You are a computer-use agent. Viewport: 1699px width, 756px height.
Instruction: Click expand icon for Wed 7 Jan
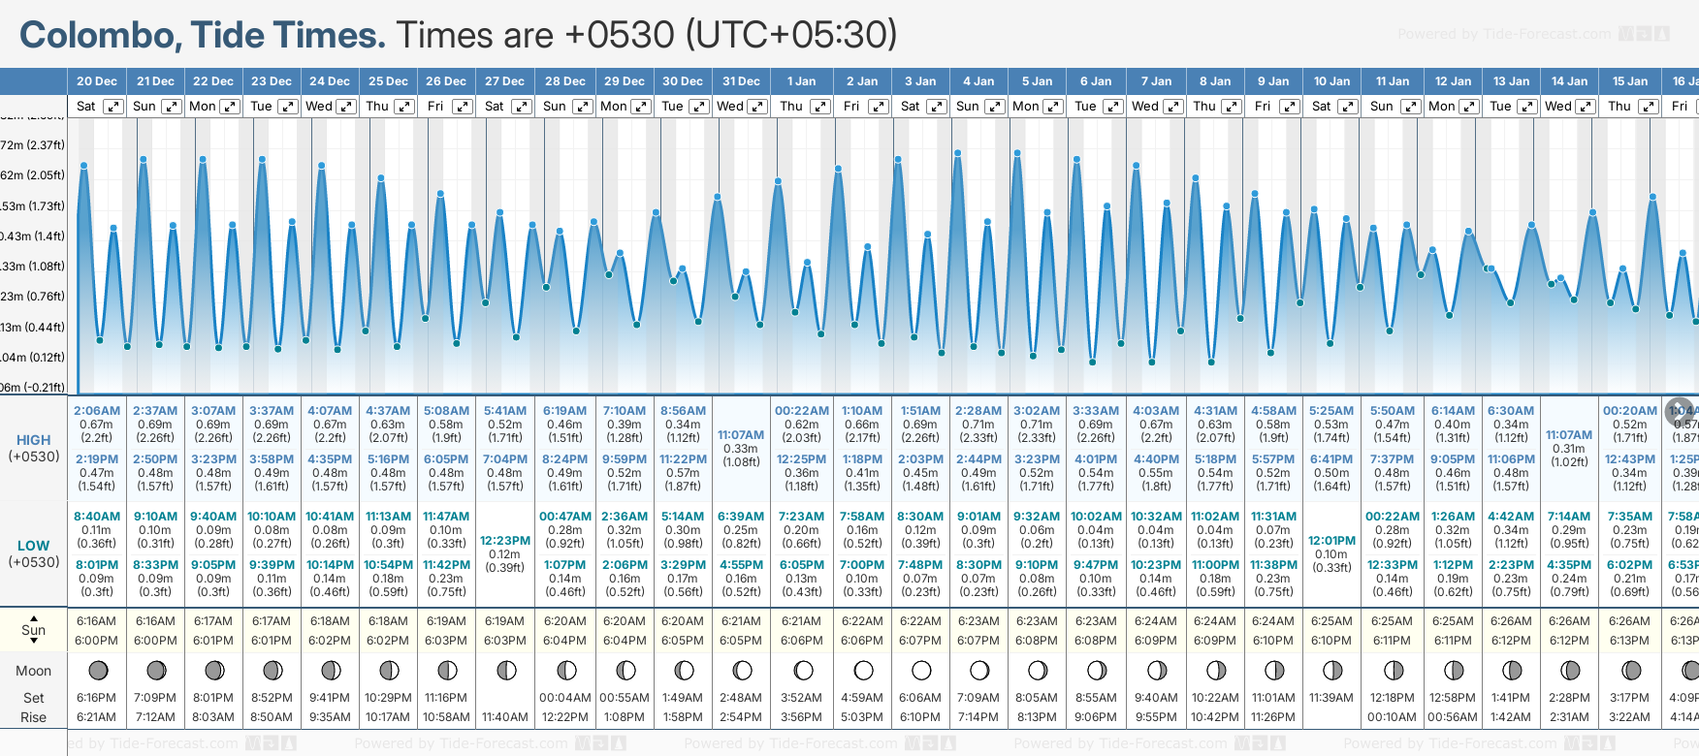coord(1172,107)
